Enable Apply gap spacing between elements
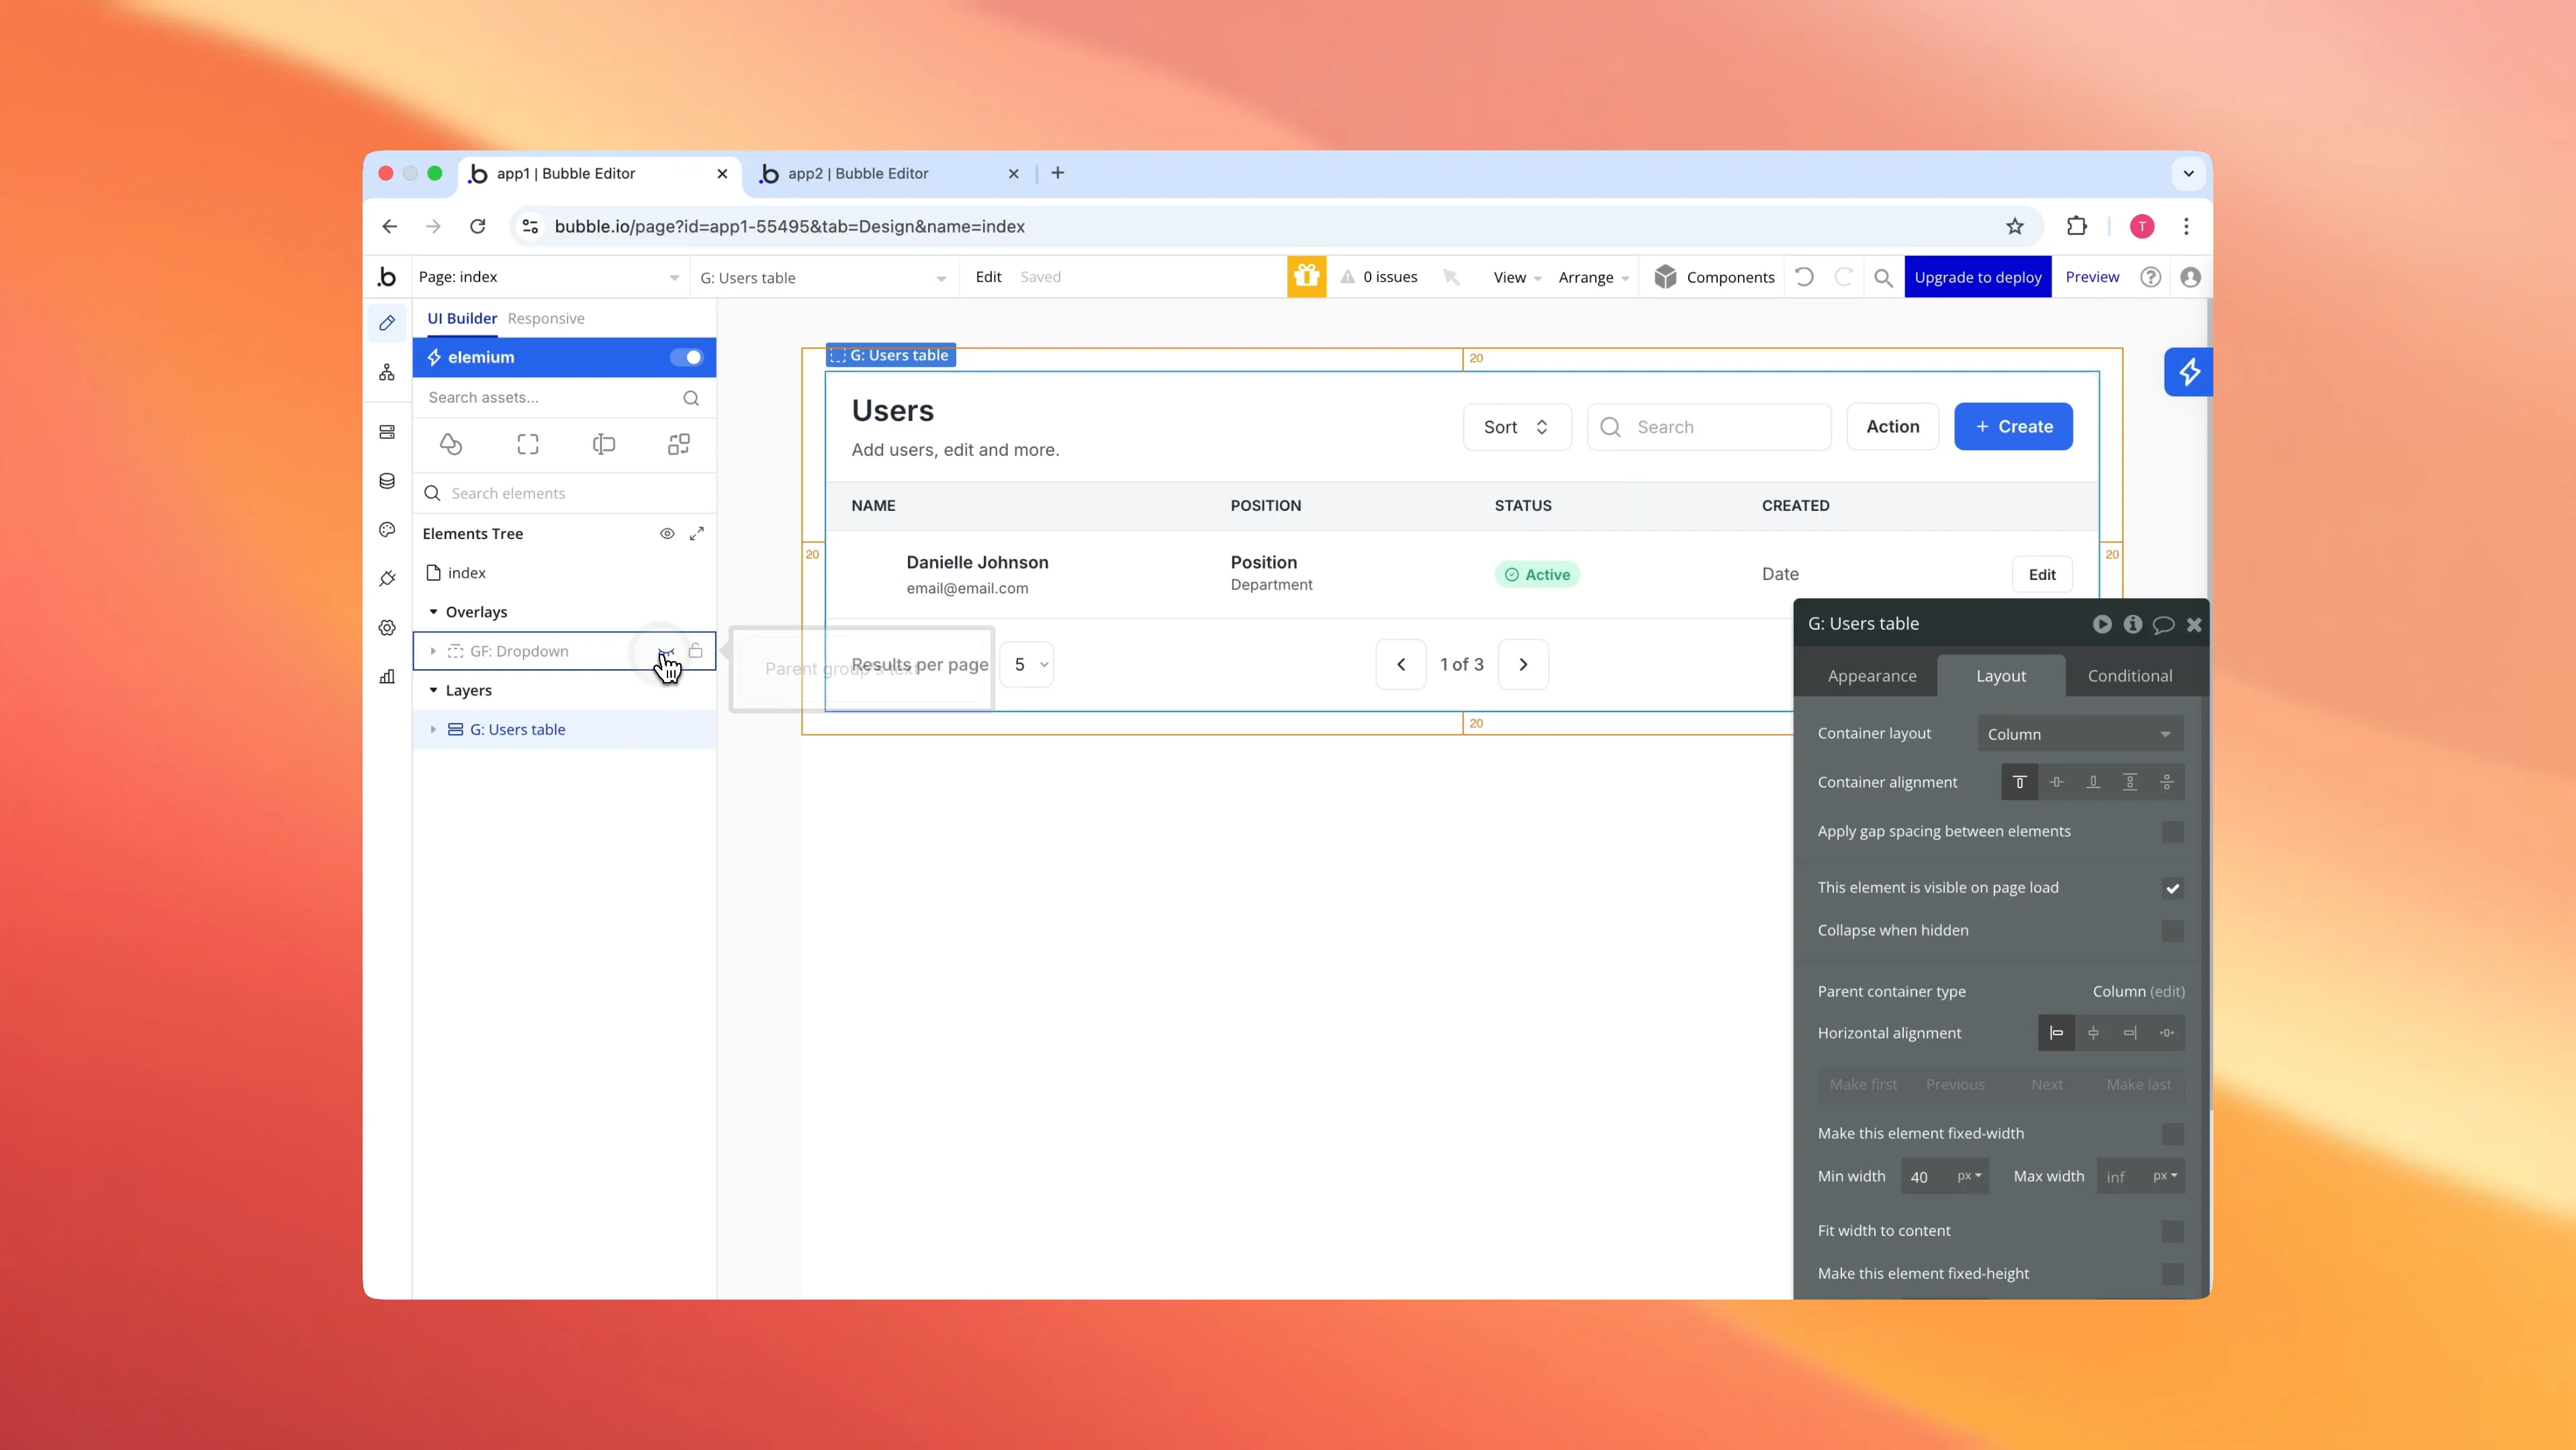Screen dimensions: 2576x1450 click(2172, 832)
